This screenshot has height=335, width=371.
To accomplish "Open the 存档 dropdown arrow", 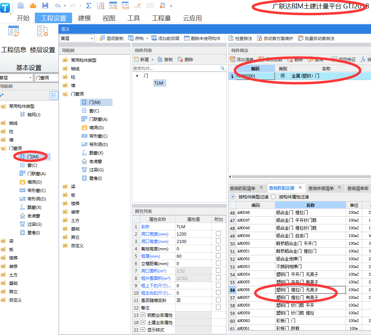I will coord(147,39).
